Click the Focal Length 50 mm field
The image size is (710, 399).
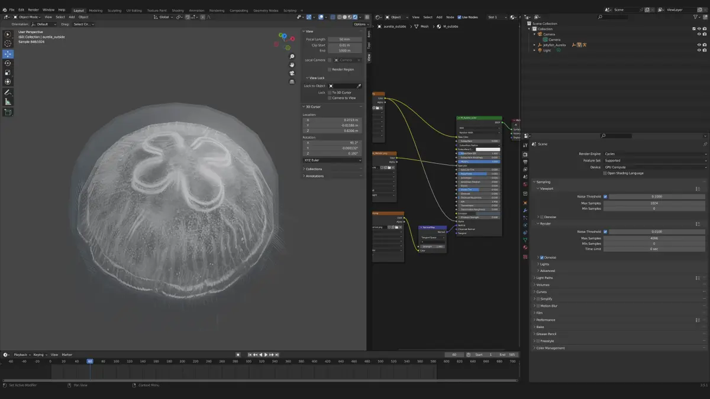pyautogui.click(x=344, y=39)
